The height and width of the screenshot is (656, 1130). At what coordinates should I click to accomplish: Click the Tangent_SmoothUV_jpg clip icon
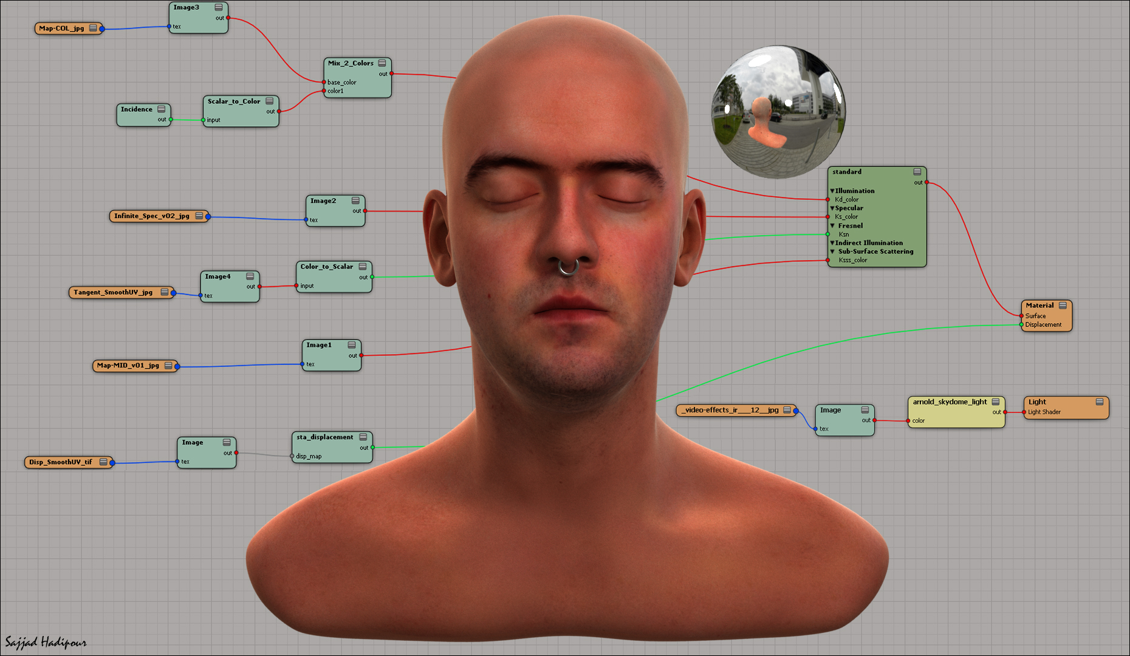click(x=165, y=292)
